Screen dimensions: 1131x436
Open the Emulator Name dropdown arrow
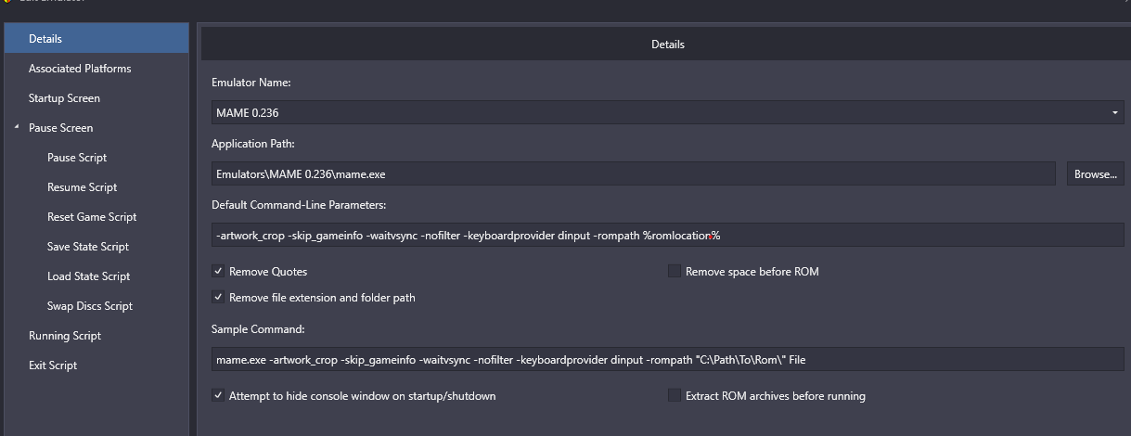pos(1114,112)
